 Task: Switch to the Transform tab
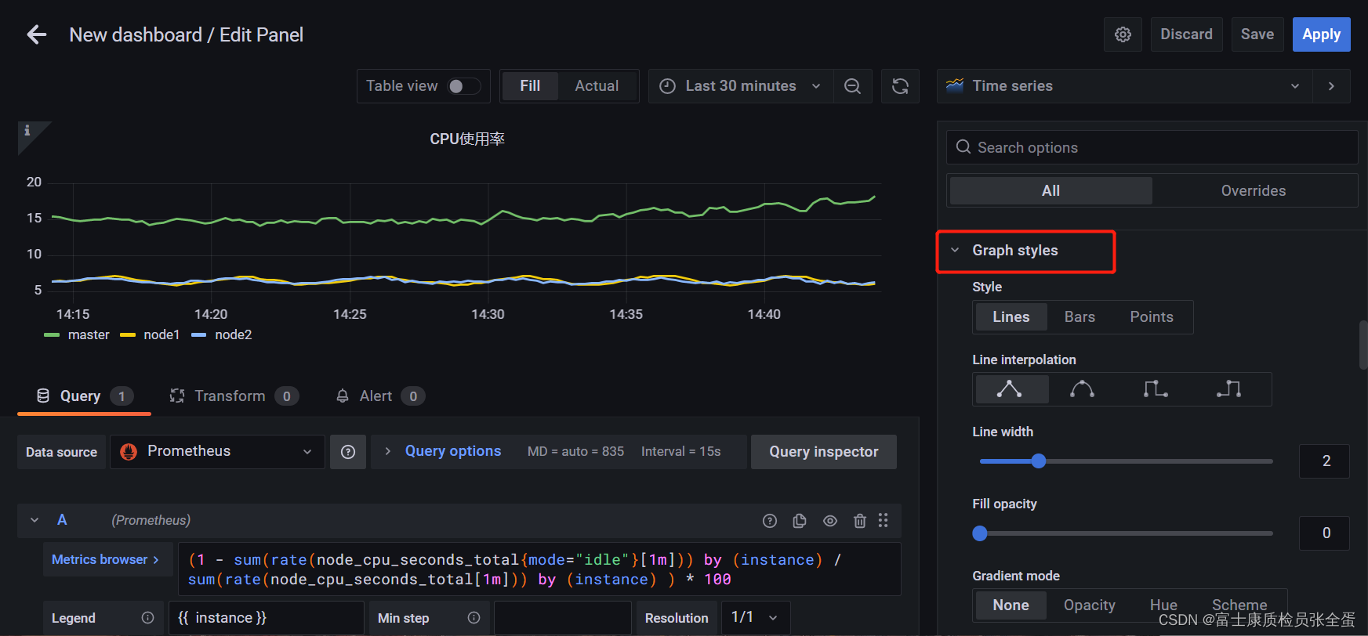coord(234,396)
